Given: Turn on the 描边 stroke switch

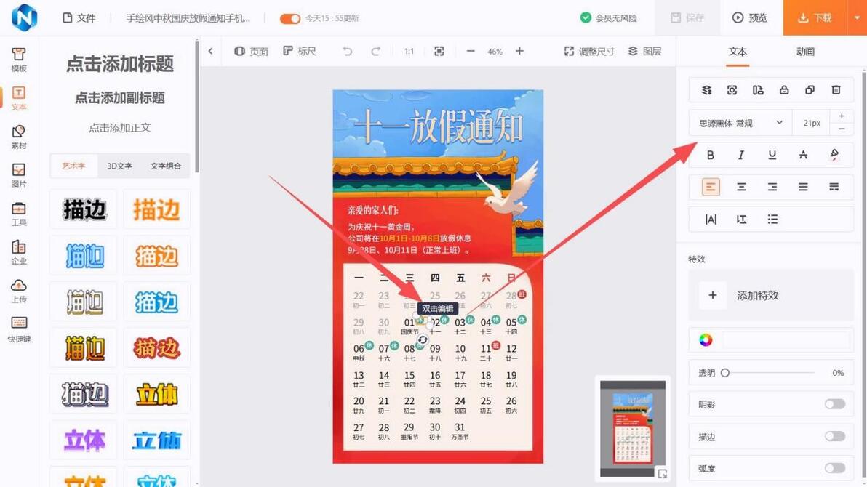Looking at the screenshot, I should [834, 437].
